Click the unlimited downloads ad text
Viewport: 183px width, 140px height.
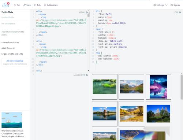click(x=13, y=133)
